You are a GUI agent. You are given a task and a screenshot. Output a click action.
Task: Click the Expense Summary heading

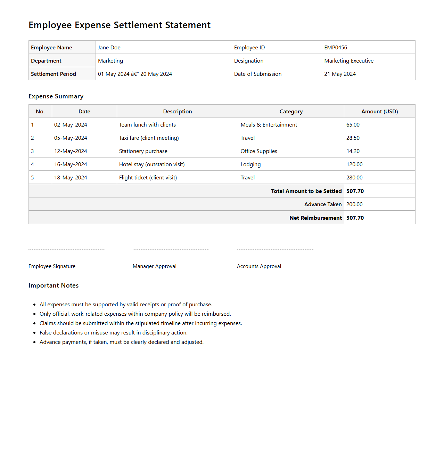[x=56, y=96]
